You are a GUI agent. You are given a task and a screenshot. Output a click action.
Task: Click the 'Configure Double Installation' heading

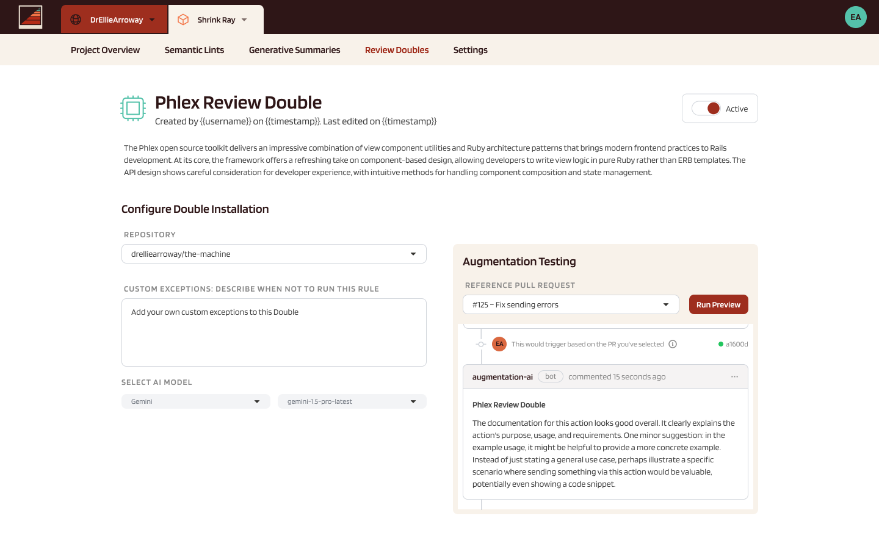coord(195,209)
